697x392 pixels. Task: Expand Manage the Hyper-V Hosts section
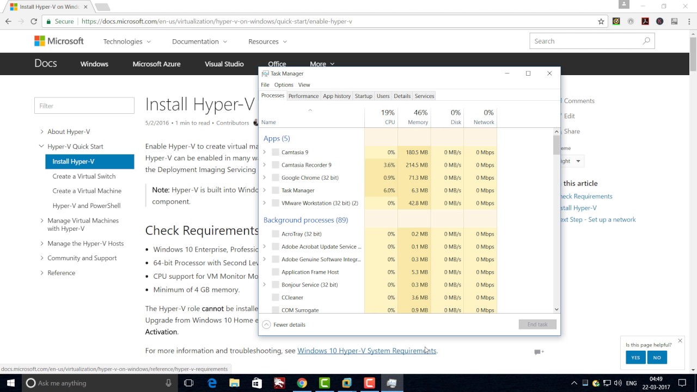[x=42, y=243]
